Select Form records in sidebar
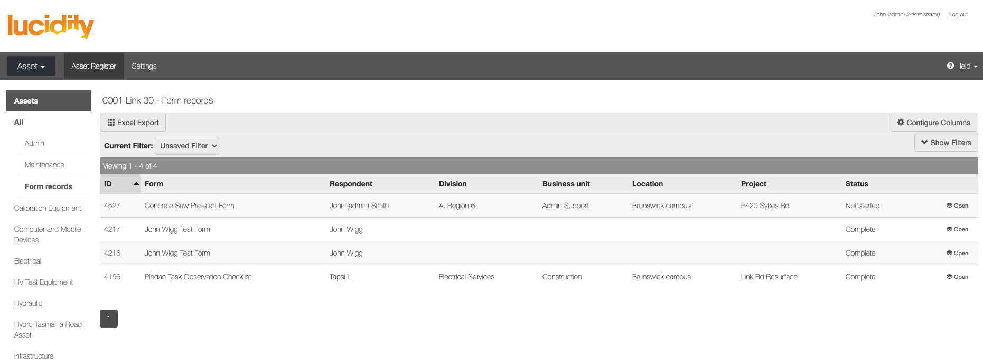Viewport: 983px width, 364px height. (49, 186)
